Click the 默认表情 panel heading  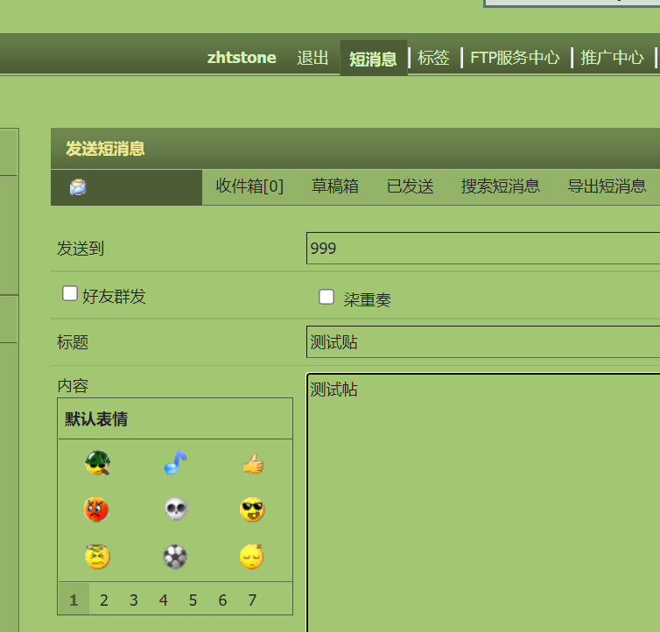pos(96,419)
